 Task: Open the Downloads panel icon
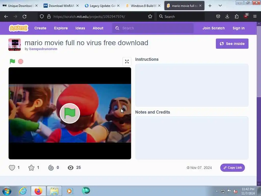(227, 16)
